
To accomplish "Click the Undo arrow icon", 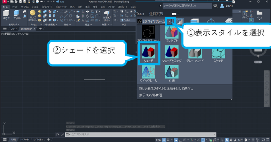I will [x=42, y=2].
